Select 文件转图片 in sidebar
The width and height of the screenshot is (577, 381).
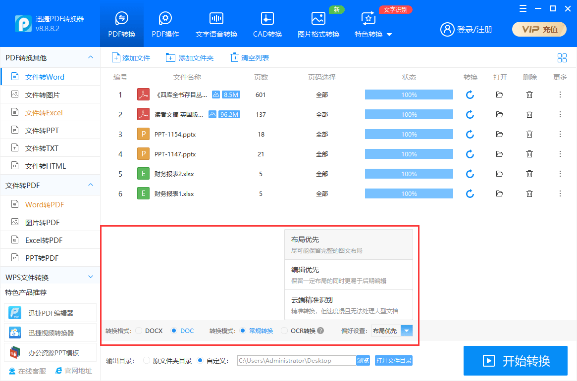coord(51,95)
